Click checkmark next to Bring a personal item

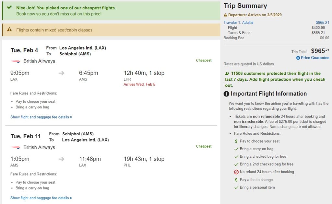click(236, 187)
